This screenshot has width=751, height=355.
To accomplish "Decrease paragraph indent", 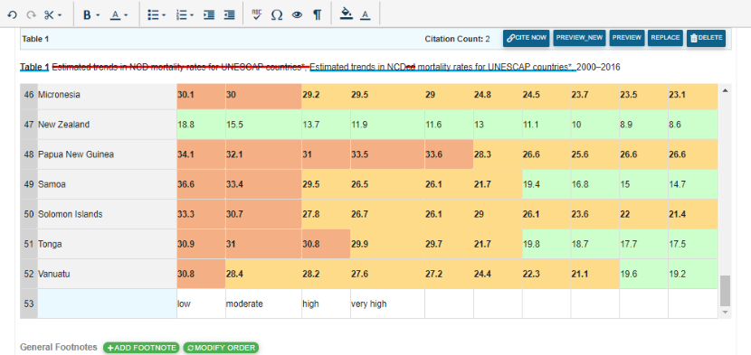I will coord(230,15).
